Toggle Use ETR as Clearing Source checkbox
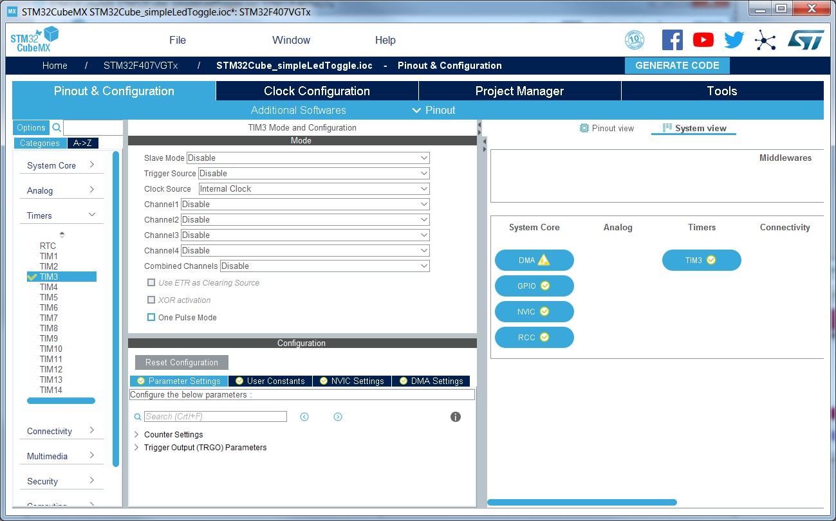Image resolution: width=836 pixels, height=521 pixels. [151, 282]
